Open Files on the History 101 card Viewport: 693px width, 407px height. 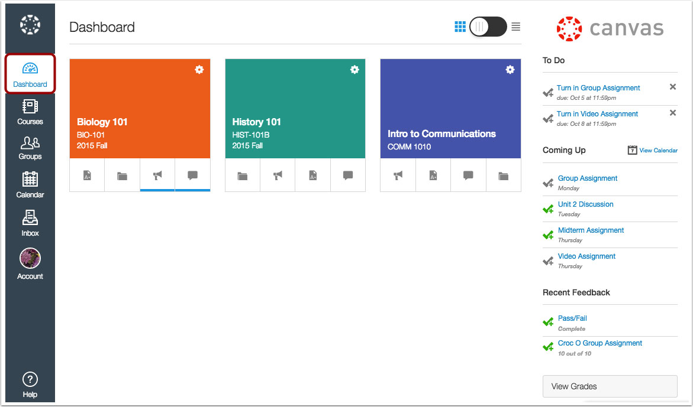pos(242,175)
